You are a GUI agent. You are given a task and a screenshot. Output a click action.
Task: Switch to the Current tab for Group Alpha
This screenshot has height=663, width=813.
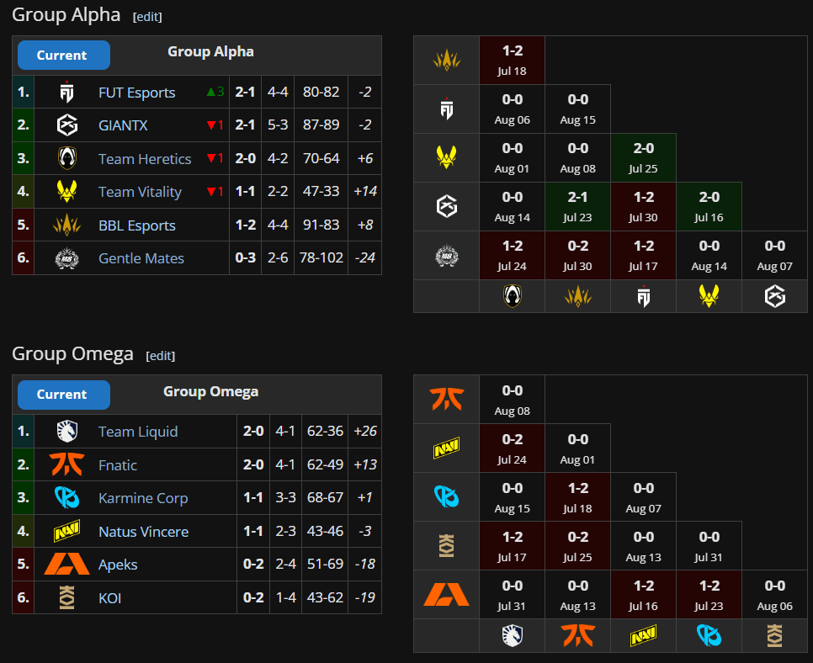coord(63,55)
